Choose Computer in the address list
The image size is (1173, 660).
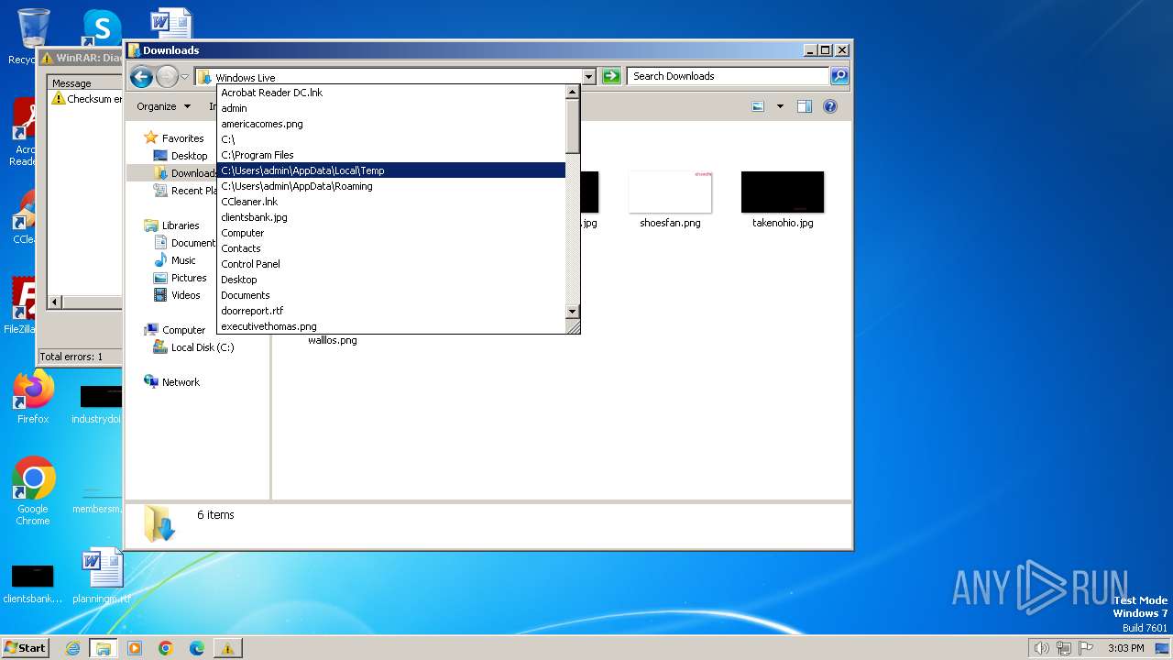click(391, 233)
